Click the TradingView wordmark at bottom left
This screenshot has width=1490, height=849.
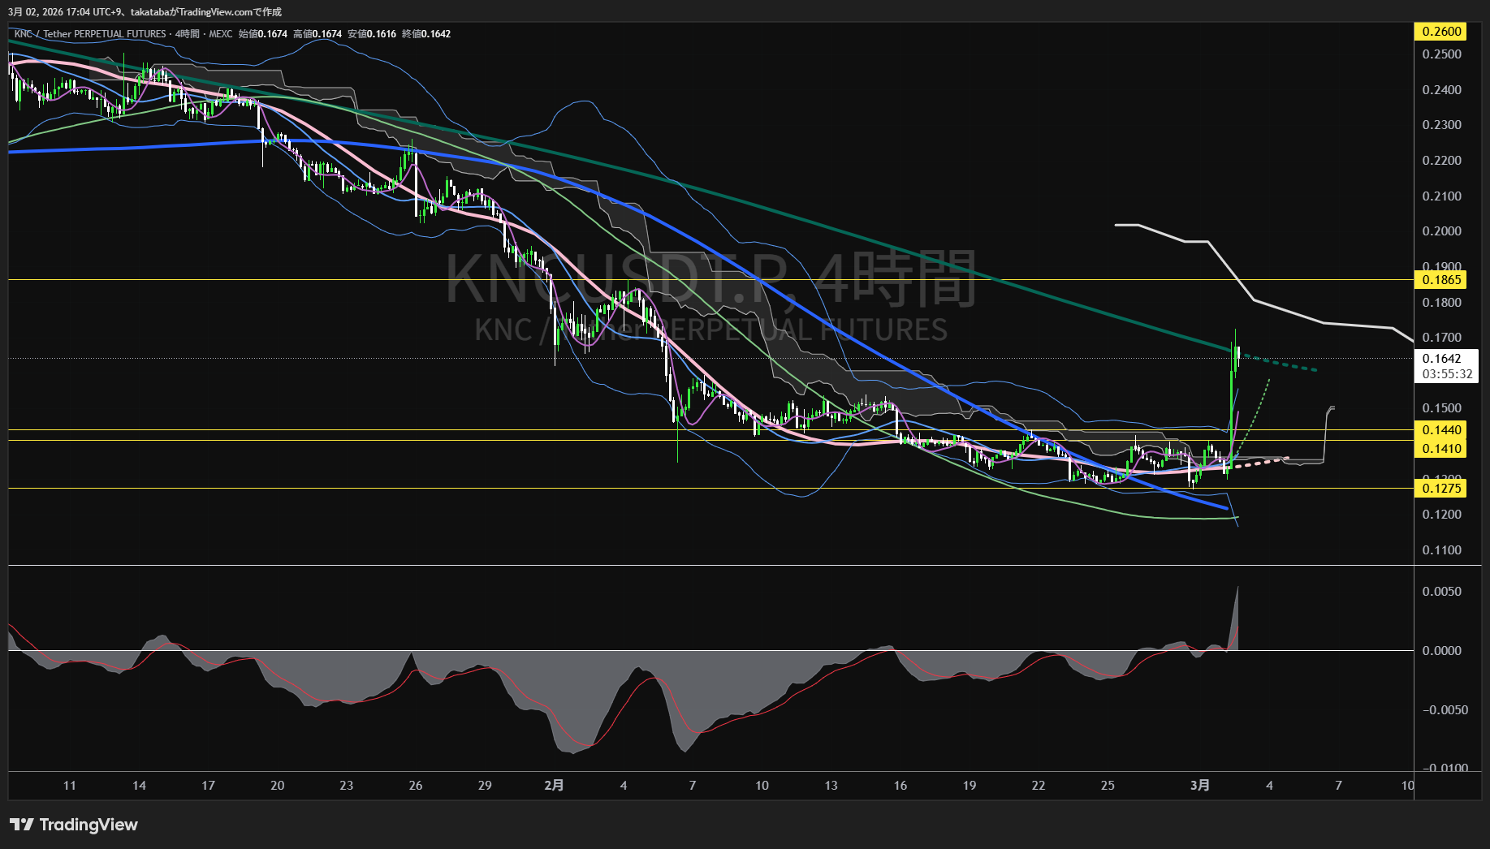89,825
